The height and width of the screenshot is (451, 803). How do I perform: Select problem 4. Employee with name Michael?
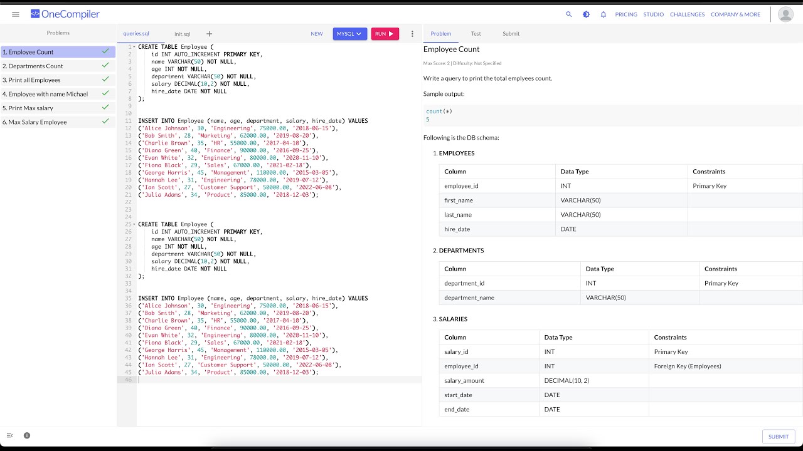click(58, 94)
